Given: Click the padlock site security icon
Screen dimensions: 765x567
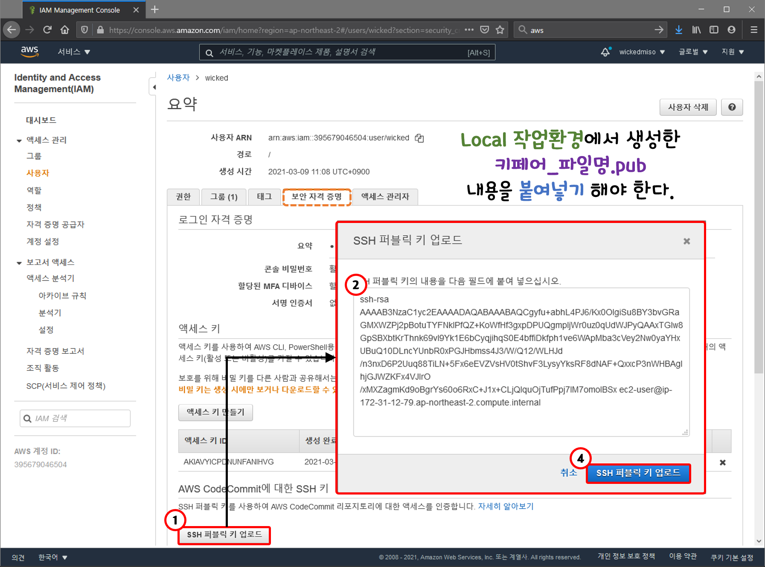Looking at the screenshot, I should click(x=100, y=30).
